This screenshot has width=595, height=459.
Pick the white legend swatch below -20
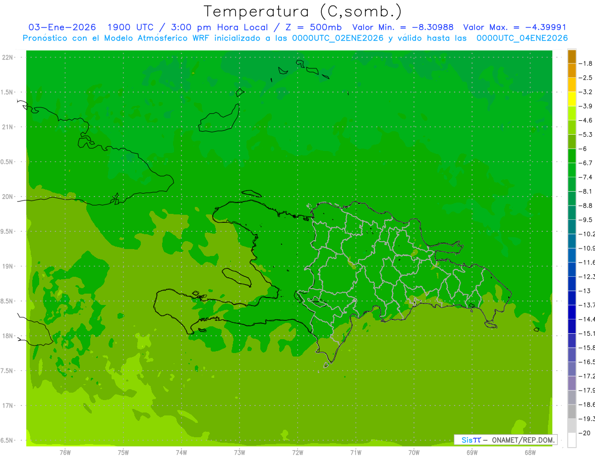tap(572, 440)
